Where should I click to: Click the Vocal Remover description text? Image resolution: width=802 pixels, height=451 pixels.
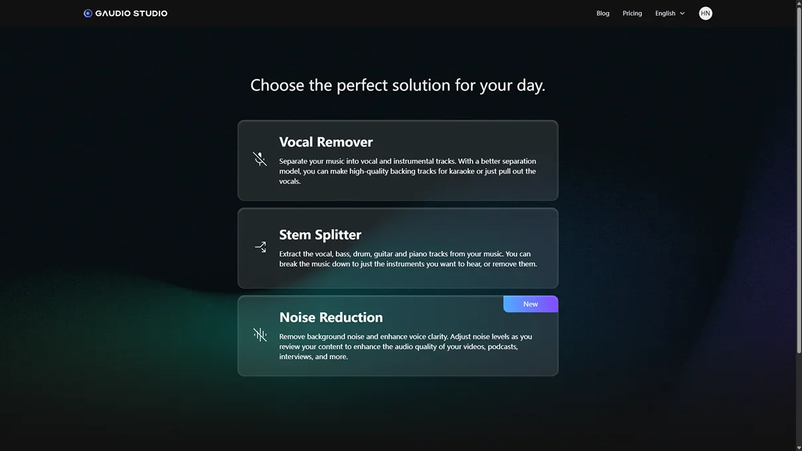pos(407,171)
